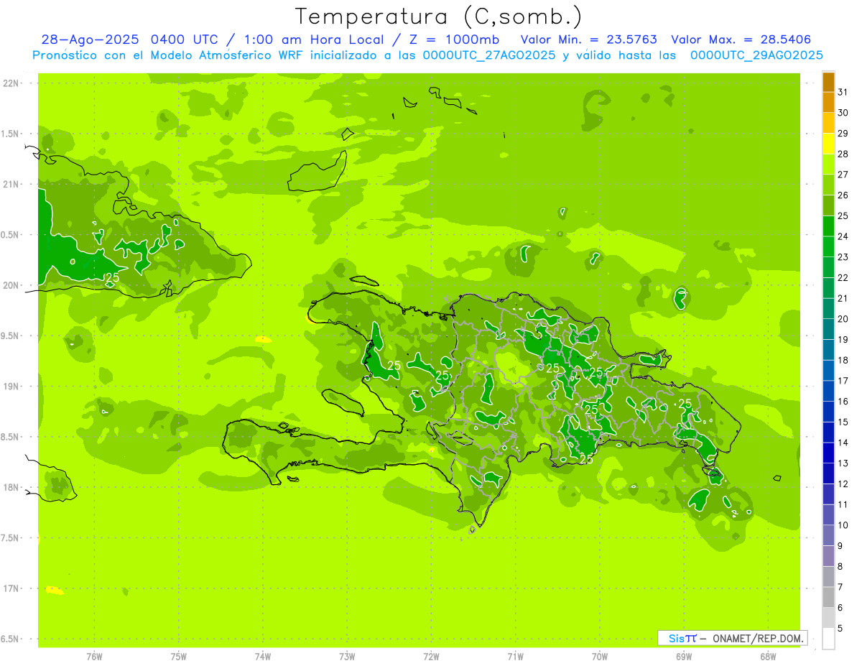Click the colorbar label 28
This screenshot has width=862, height=666.
[x=843, y=154]
